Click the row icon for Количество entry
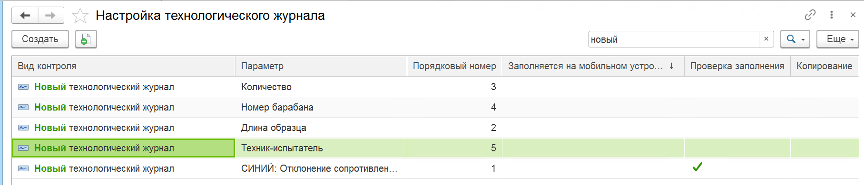 coord(23,87)
